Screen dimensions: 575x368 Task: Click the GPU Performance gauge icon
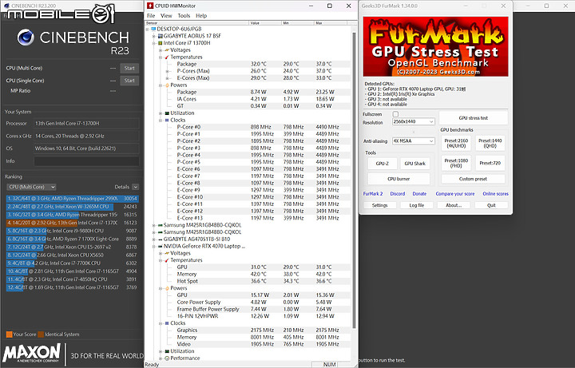pos(167,358)
